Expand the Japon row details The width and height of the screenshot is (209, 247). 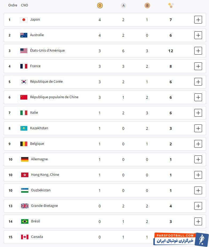pos(198,20)
